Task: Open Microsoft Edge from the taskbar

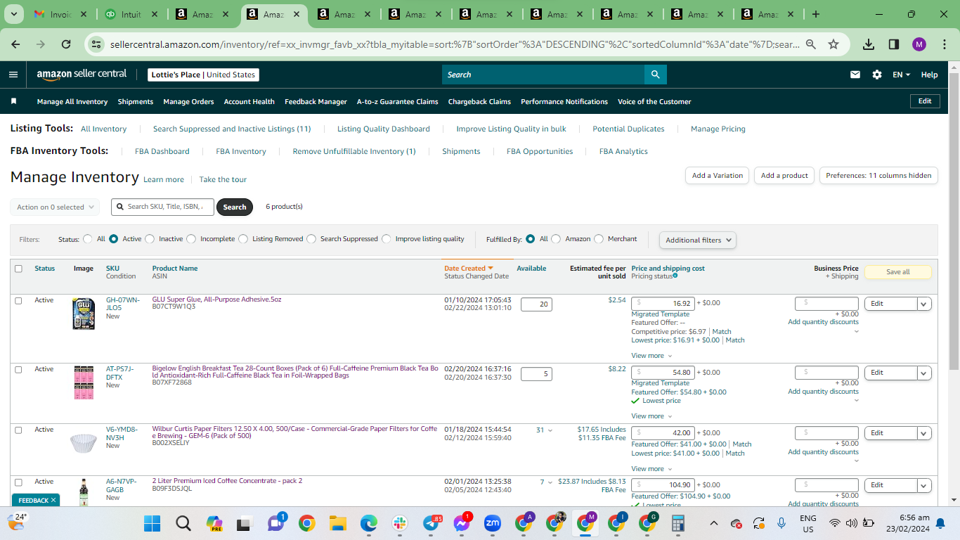Action: click(x=369, y=523)
